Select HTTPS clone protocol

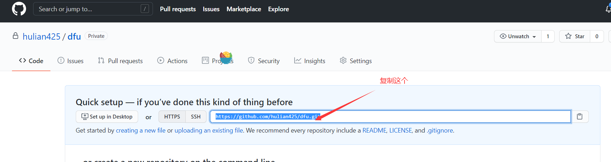coord(172,116)
